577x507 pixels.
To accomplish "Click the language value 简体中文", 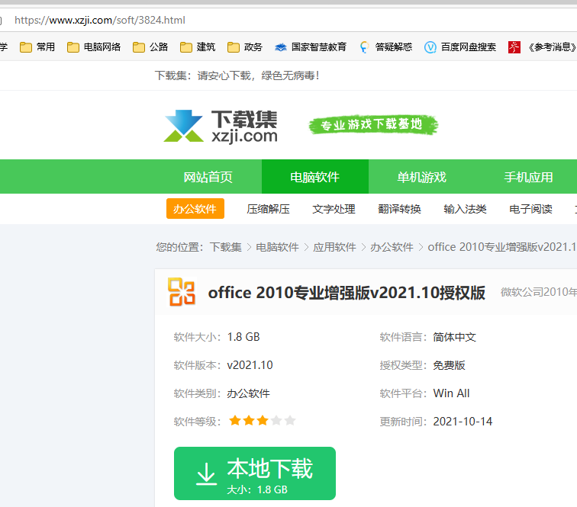I will [x=454, y=337].
